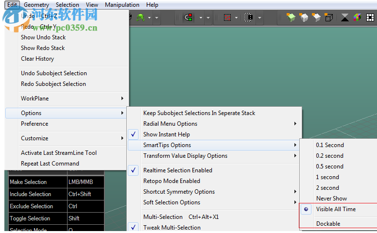Open the Geometry menu

36,5
